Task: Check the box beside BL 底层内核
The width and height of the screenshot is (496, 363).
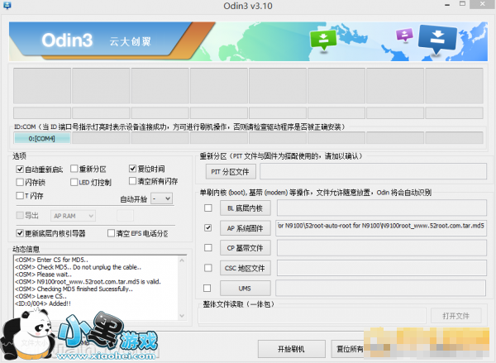Action: (207, 208)
